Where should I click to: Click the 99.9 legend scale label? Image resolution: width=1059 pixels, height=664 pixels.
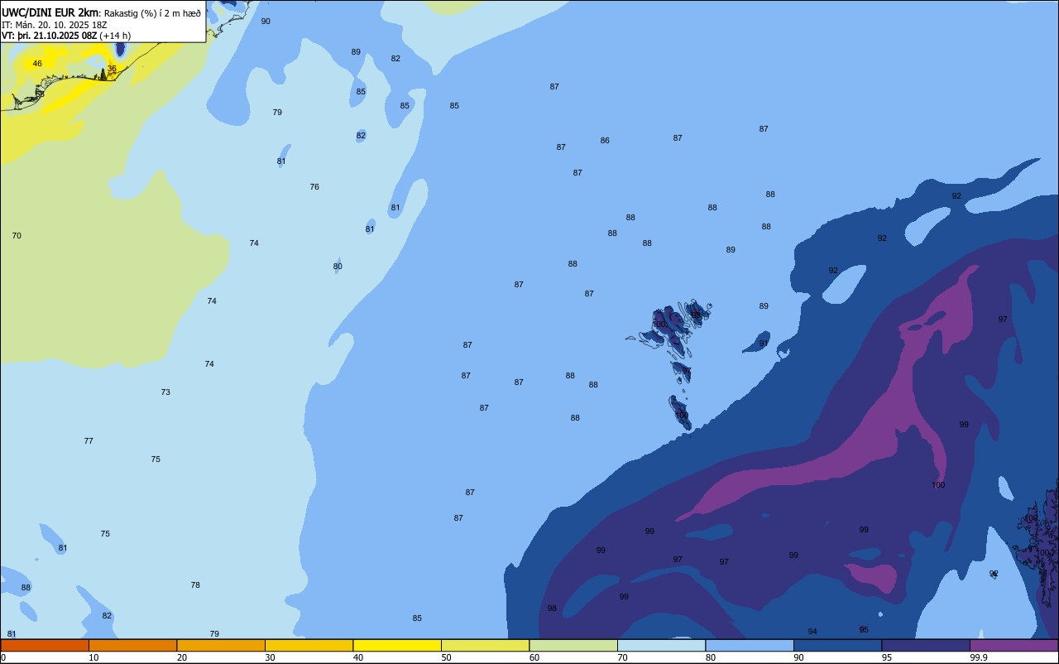[x=980, y=657]
